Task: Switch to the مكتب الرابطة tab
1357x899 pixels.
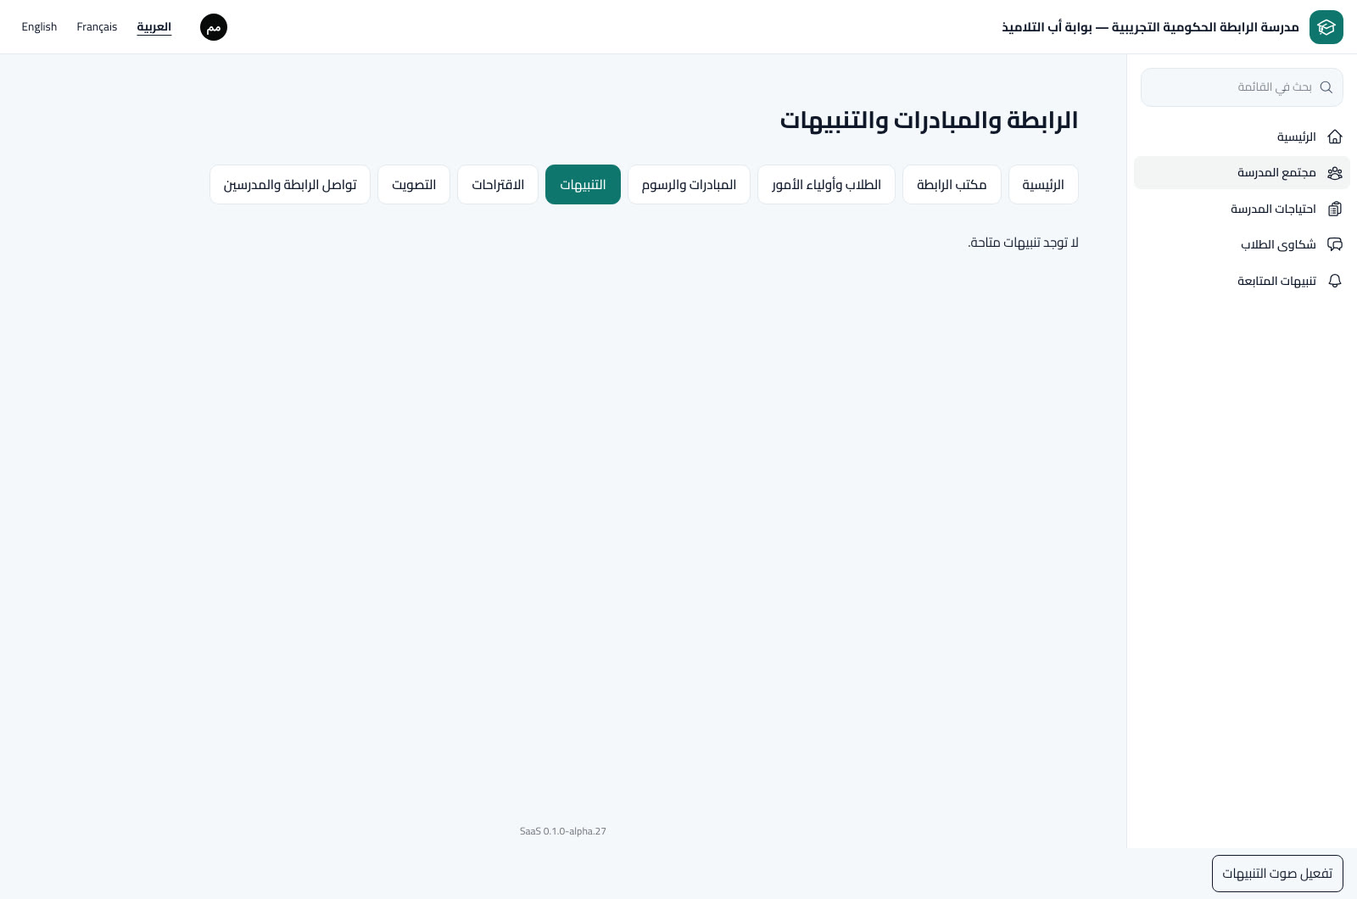Action: pos(952,184)
